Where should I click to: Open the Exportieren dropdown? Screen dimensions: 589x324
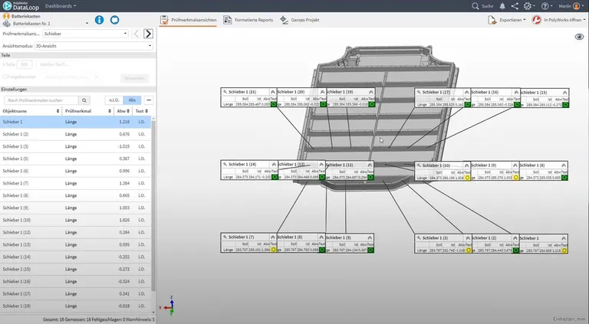[x=507, y=20]
